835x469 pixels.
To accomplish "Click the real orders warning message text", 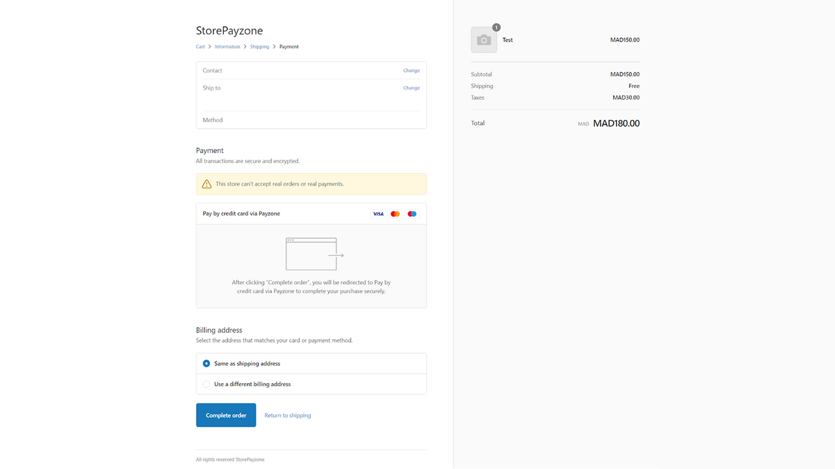I will (x=280, y=184).
